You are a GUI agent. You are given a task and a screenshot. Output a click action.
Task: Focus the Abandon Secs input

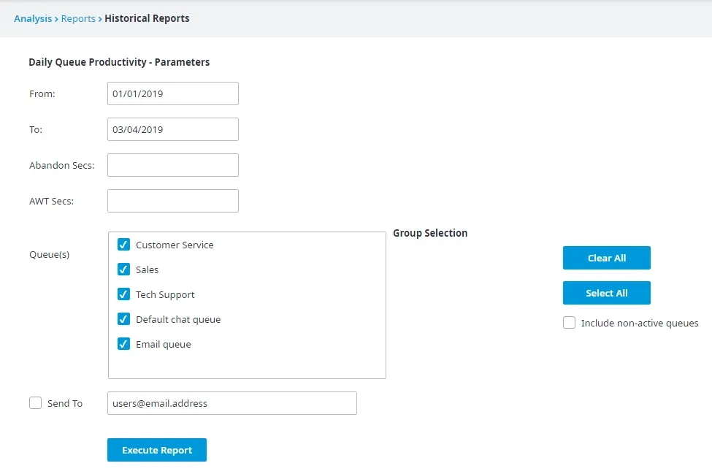pyautogui.click(x=173, y=165)
